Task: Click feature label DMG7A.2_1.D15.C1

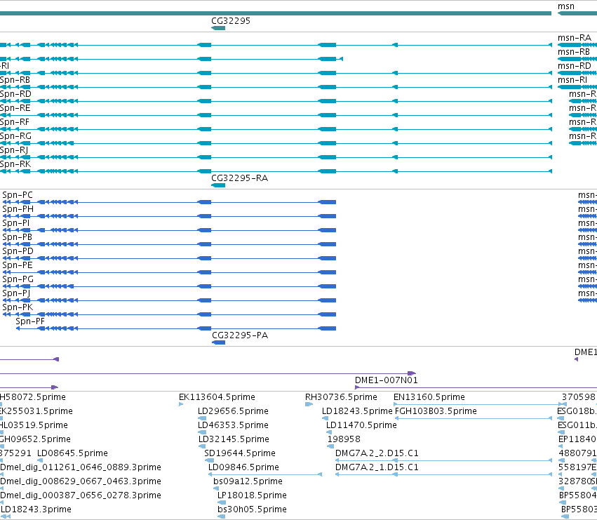Action: coord(377,468)
